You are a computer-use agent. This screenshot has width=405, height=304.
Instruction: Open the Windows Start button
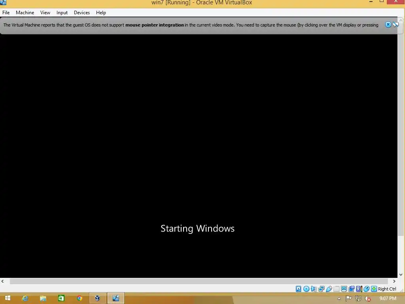tap(8, 298)
